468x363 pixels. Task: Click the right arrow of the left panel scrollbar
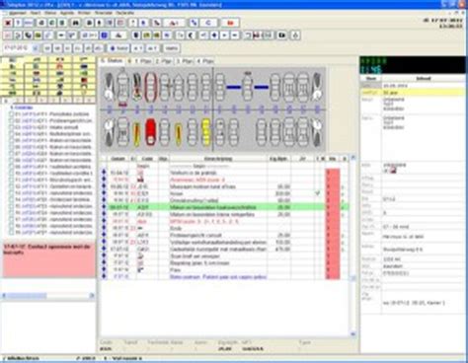click(x=92, y=296)
